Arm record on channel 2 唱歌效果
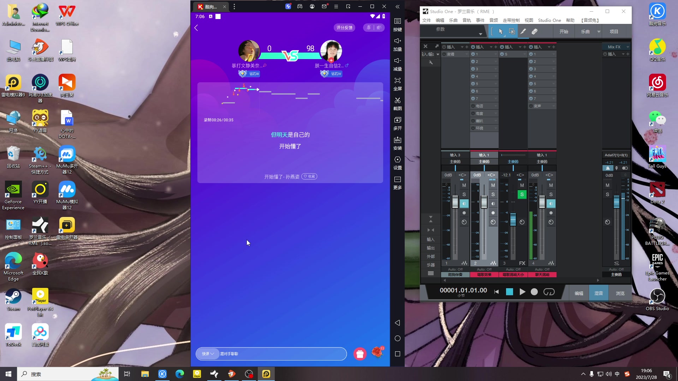The width and height of the screenshot is (678, 381). (493, 213)
